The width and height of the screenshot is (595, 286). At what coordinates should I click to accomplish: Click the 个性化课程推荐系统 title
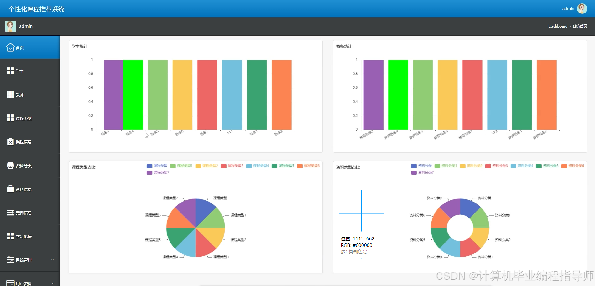pos(36,9)
